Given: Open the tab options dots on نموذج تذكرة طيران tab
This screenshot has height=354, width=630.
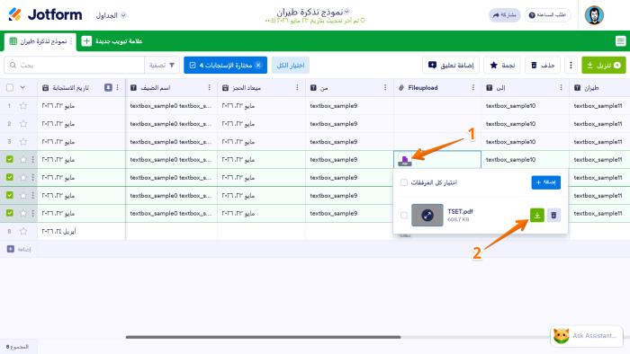Looking at the screenshot, I should click(x=71, y=41).
